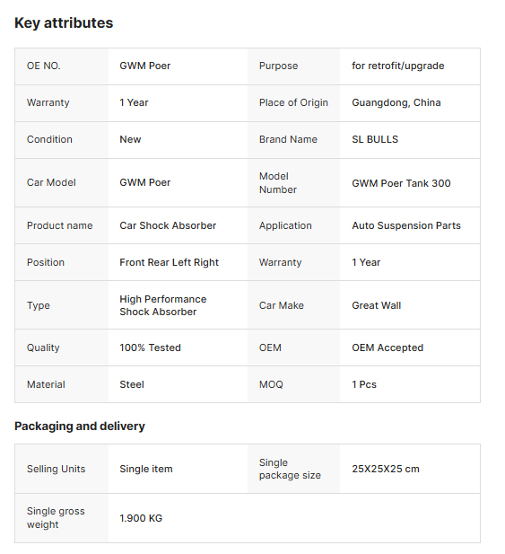
Task: Select the Quality value 100% Tested
Action: pyautogui.click(x=150, y=347)
